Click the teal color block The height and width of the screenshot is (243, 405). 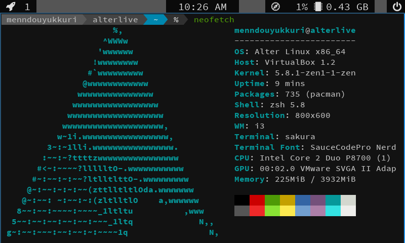point(333,200)
